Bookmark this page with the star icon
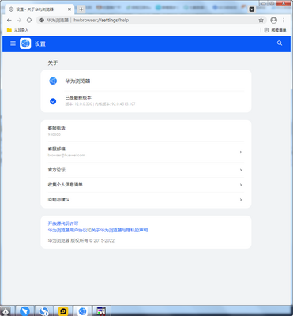Image resolution: width=293 pixels, height=316 pixels. [x=261, y=20]
